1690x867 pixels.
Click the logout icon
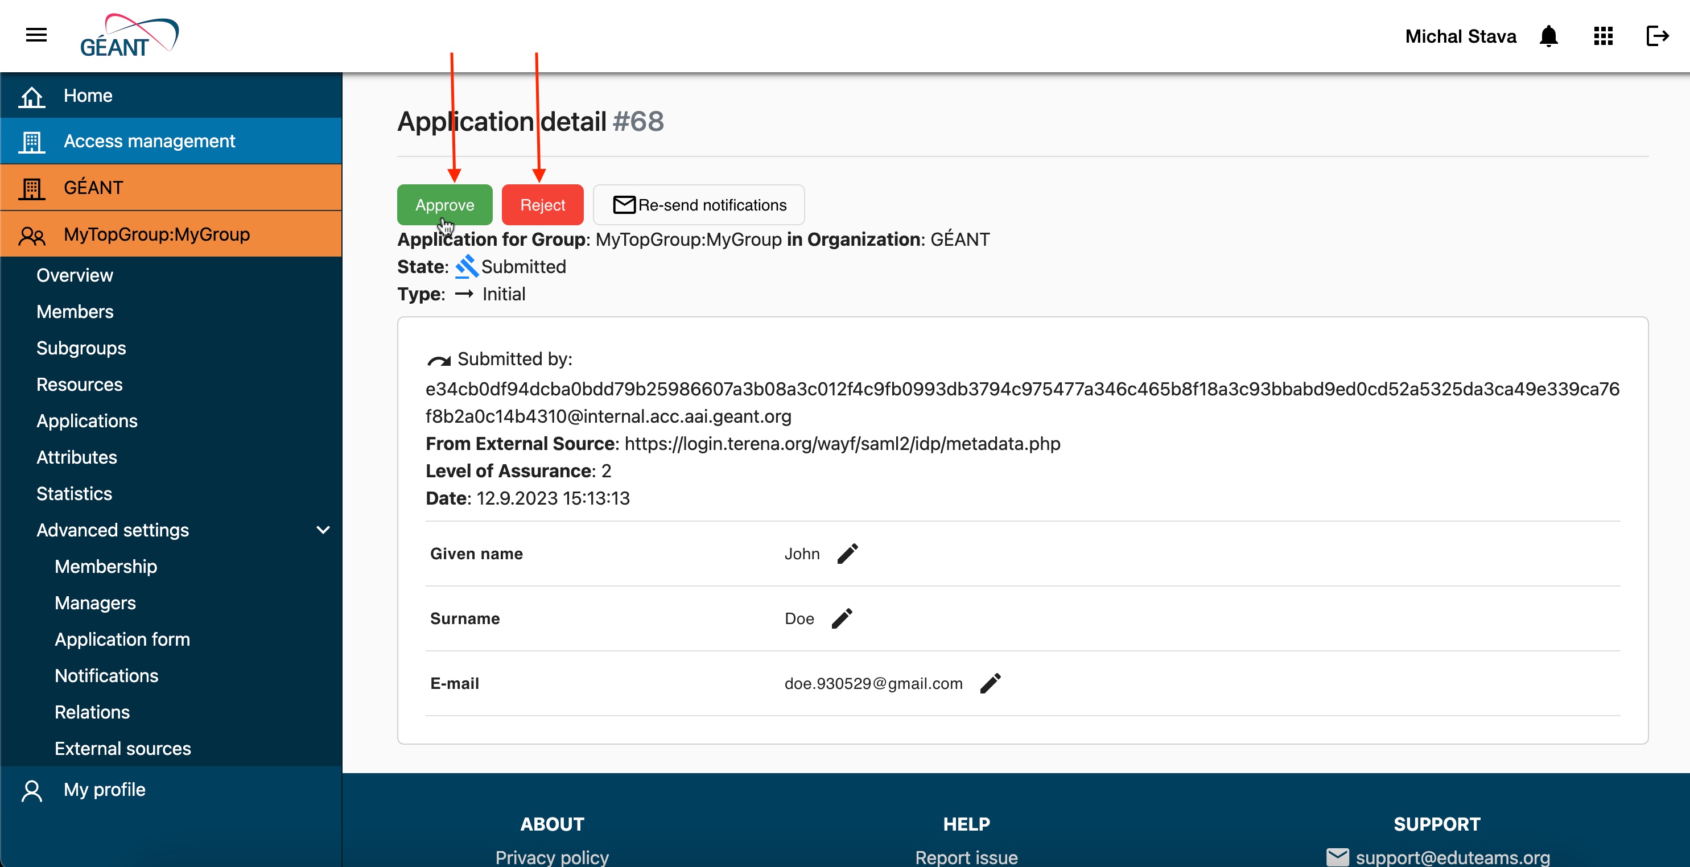point(1657,36)
